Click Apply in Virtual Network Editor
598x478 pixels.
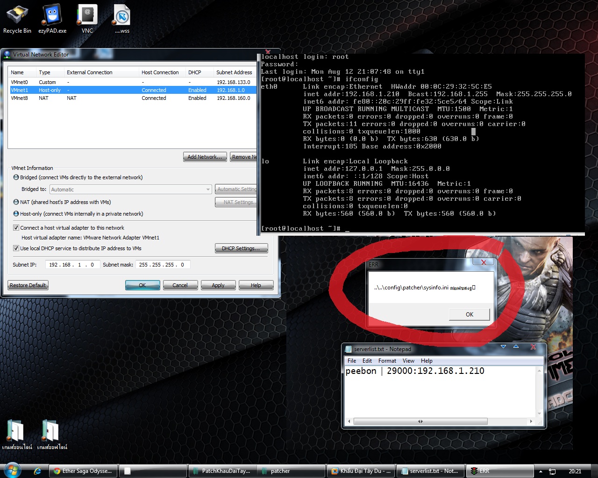[218, 285]
